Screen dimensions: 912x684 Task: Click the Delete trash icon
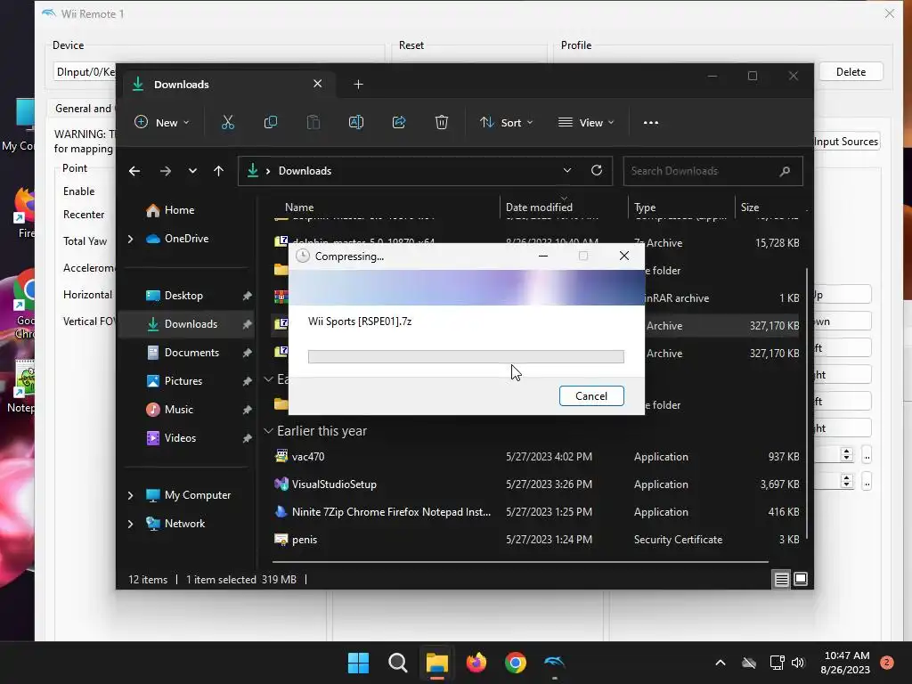[442, 122]
